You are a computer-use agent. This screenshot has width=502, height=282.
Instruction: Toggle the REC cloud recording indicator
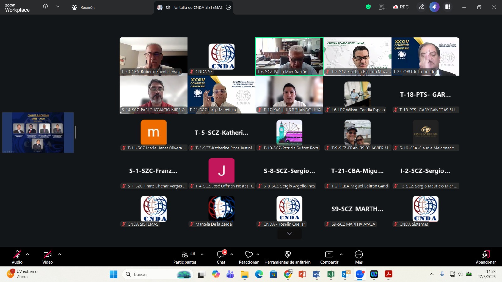point(401,7)
